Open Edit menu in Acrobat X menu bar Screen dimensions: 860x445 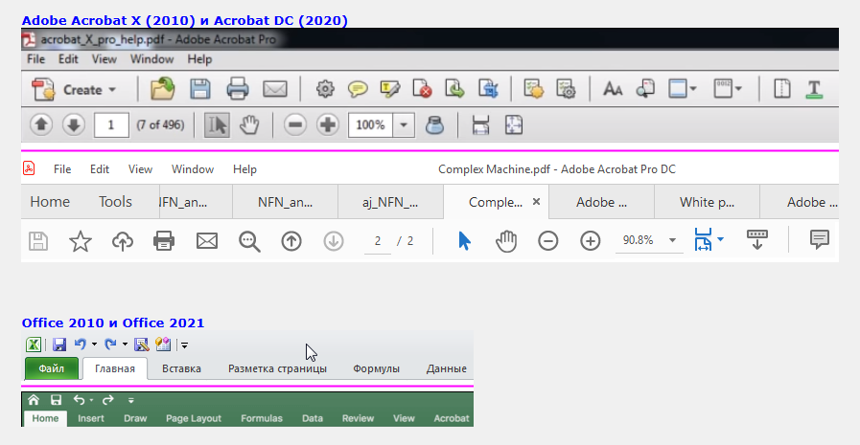tap(68, 59)
